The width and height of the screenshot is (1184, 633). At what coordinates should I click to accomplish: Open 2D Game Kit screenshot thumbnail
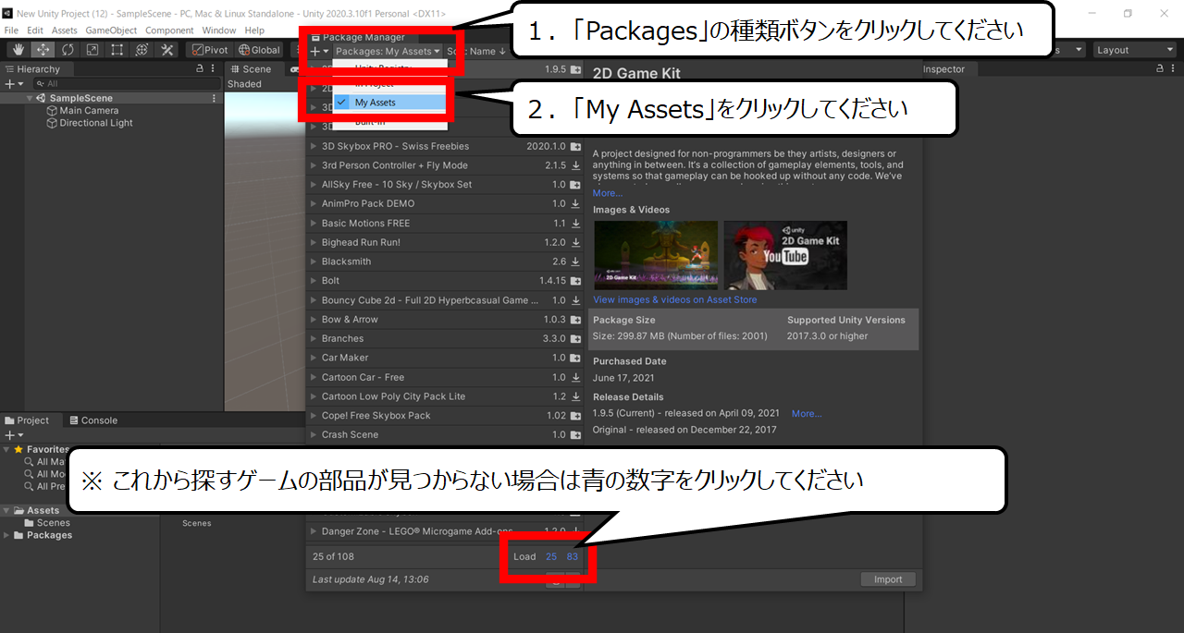[656, 255]
